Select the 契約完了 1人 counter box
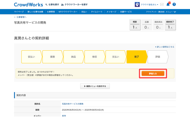 pyautogui.click(x=170, y=25)
